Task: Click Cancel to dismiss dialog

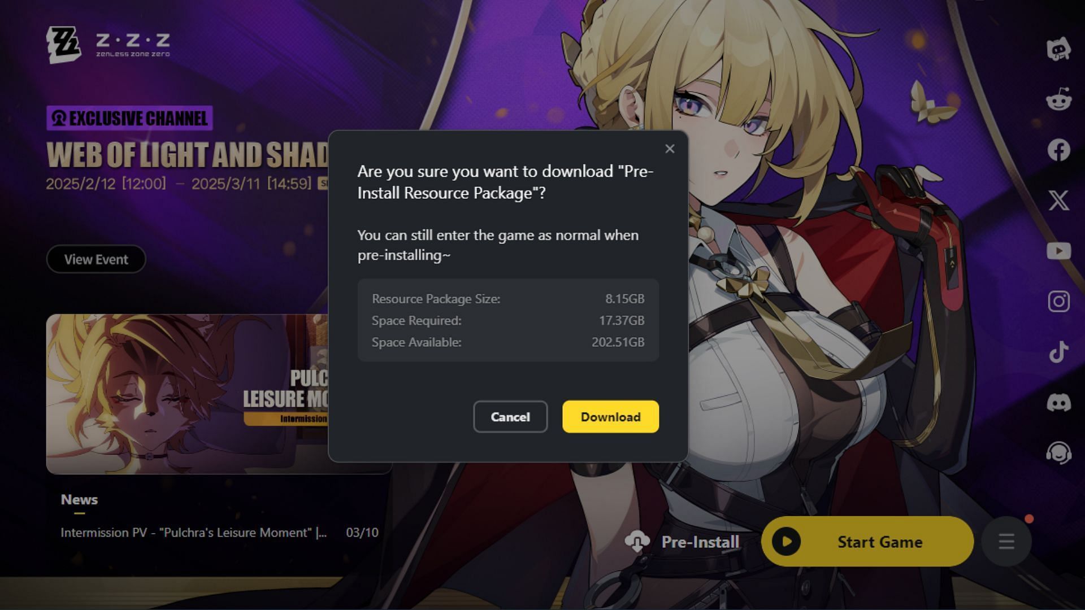Action: (x=510, y=416)
